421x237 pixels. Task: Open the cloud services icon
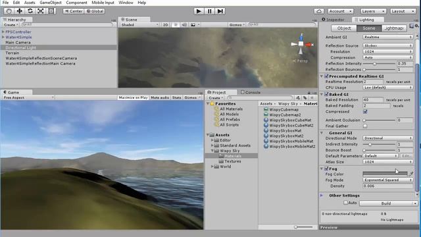click(318, 11)
